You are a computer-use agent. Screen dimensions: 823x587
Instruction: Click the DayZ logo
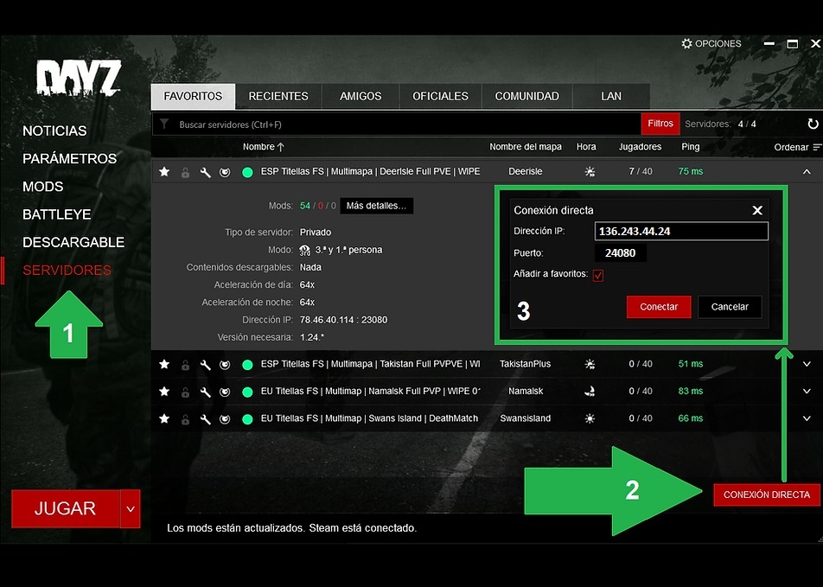click(x=79, y=78)
